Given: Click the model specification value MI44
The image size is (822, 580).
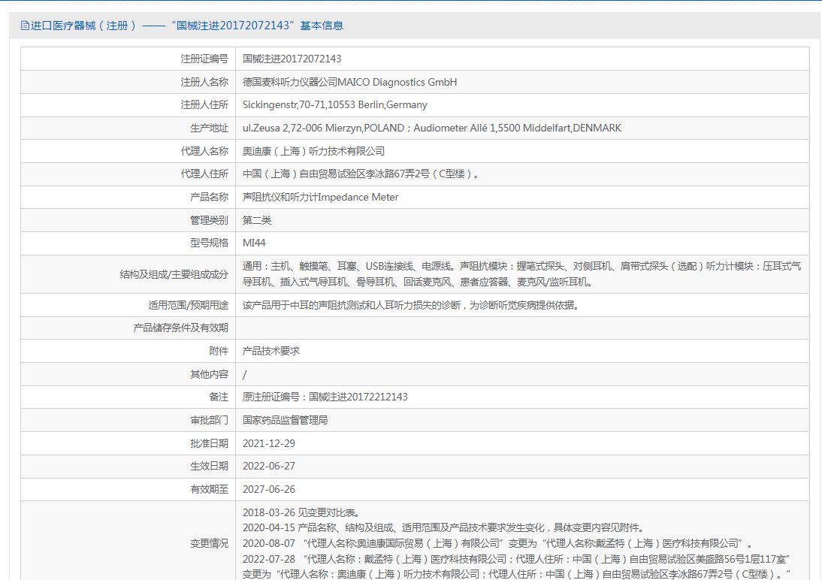Looking at the screenshot, I should [x=254, y=243].
